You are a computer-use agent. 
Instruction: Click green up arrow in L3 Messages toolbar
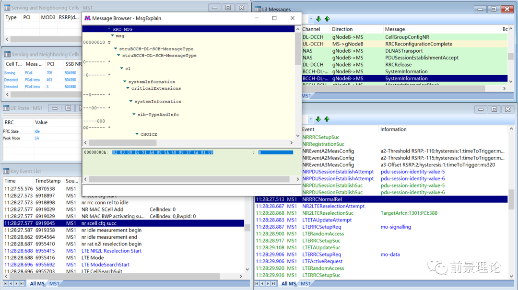(327, 19)
